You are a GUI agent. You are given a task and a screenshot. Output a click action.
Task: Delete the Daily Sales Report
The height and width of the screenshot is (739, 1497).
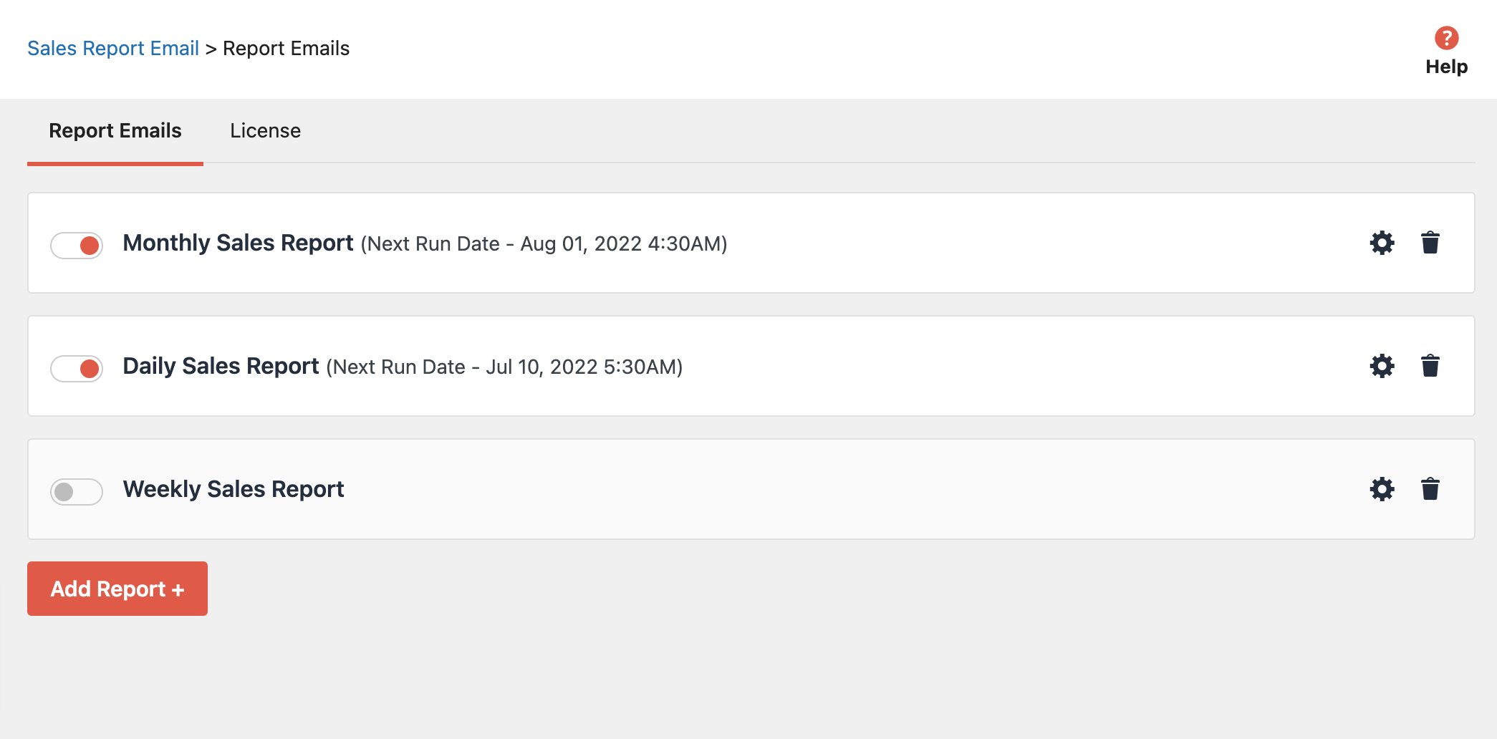[x=1431, y=366]
